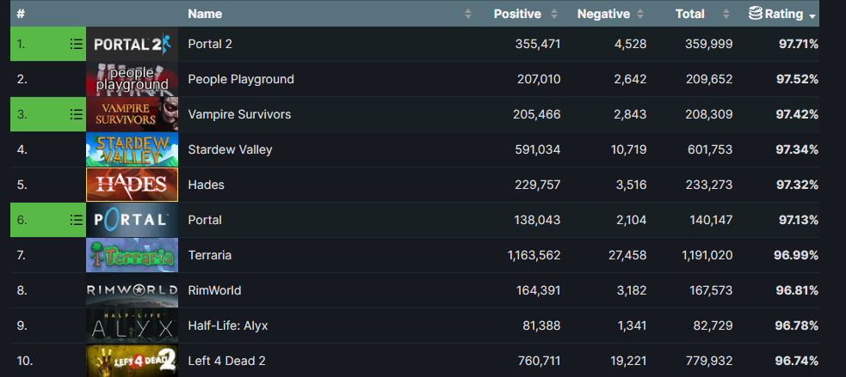Image resolution: width=846 pixels, height=377 pixels.
Task: Toggle the descending arrow on Rating column
Action: [x=812, y=15]
